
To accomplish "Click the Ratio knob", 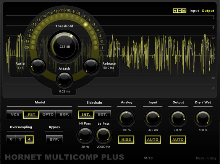I will [37, 67].
